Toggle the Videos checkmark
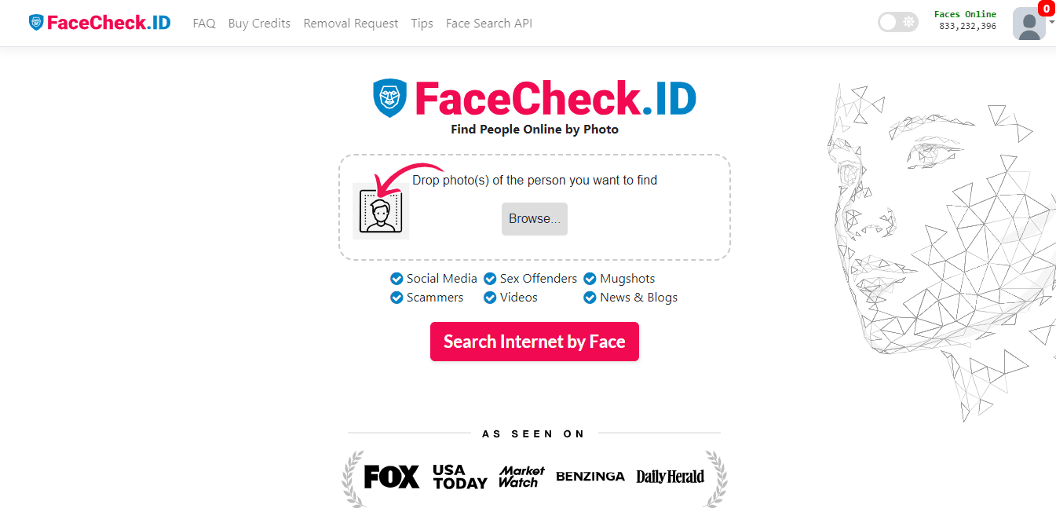Image resolution: width=1056 pixels, height=530 pixels. click(x=491, y=298)
